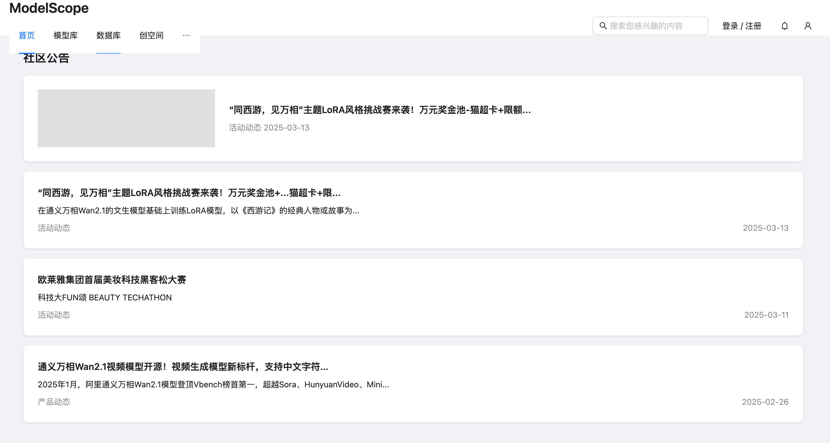Open the 模型库 menu item
Screen dimensions: 830x443
[x=65, y=35]
